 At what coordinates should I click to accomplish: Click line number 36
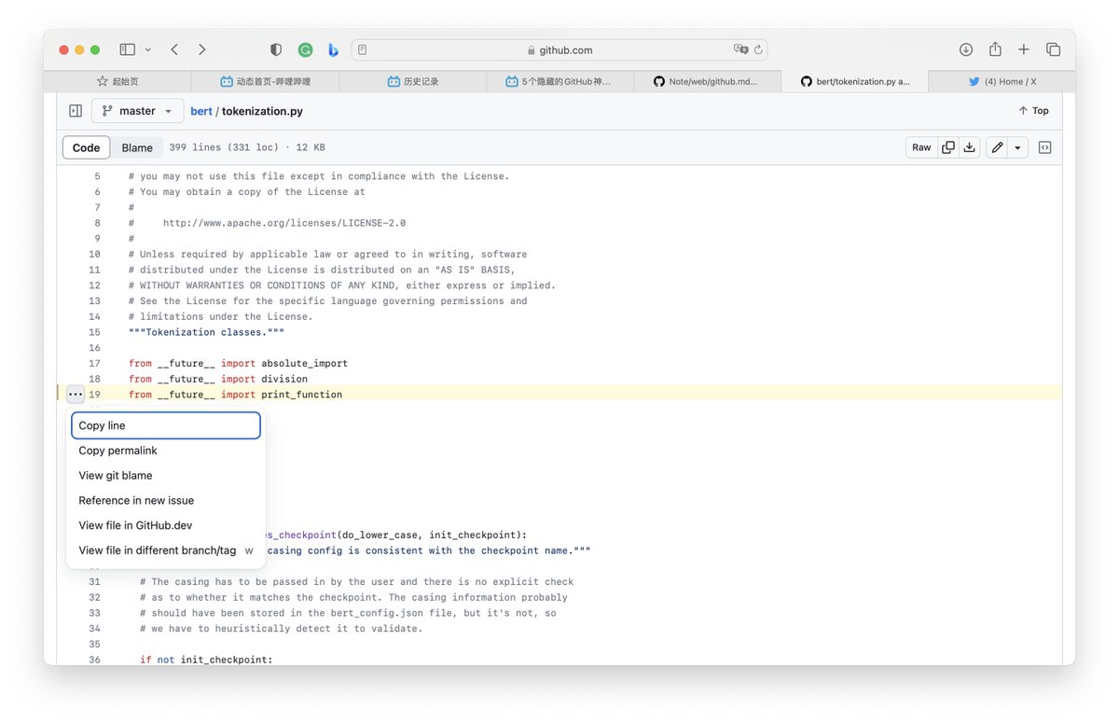94,660
